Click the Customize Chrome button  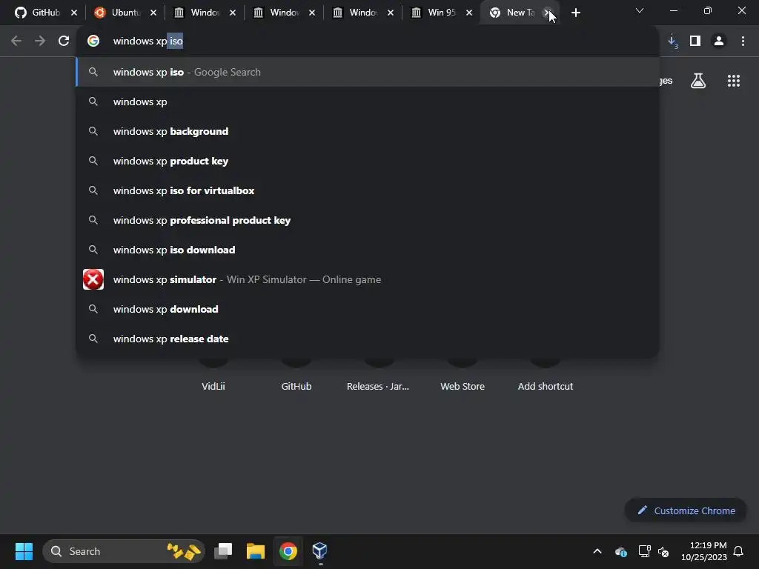tap(686, 510)
